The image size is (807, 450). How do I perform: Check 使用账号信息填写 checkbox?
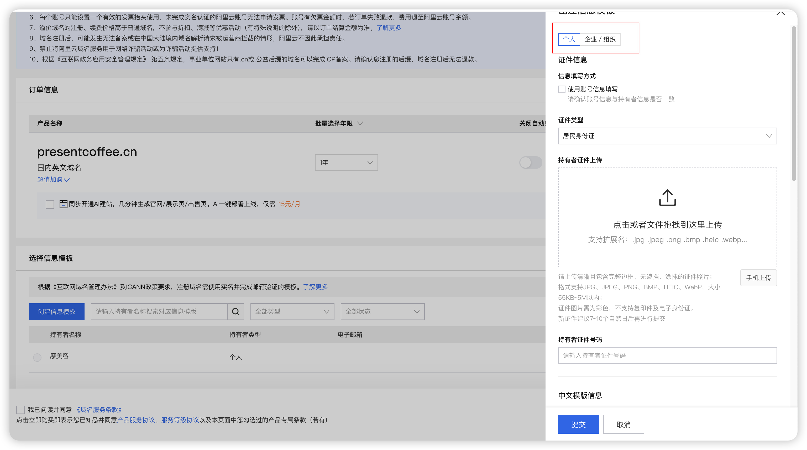coord(562,89)
